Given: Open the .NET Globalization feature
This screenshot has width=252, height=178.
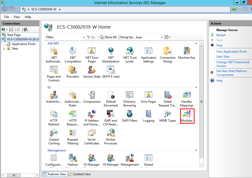Looking at the screenshot, I should 111,55.
